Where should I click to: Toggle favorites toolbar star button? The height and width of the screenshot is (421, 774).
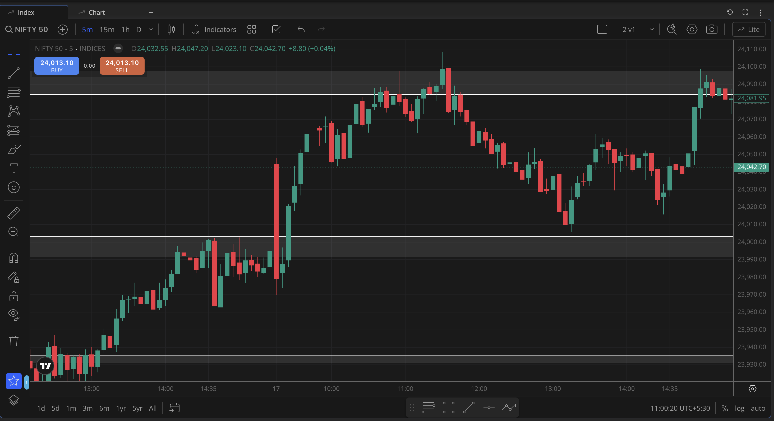click(x=14, y=381)
